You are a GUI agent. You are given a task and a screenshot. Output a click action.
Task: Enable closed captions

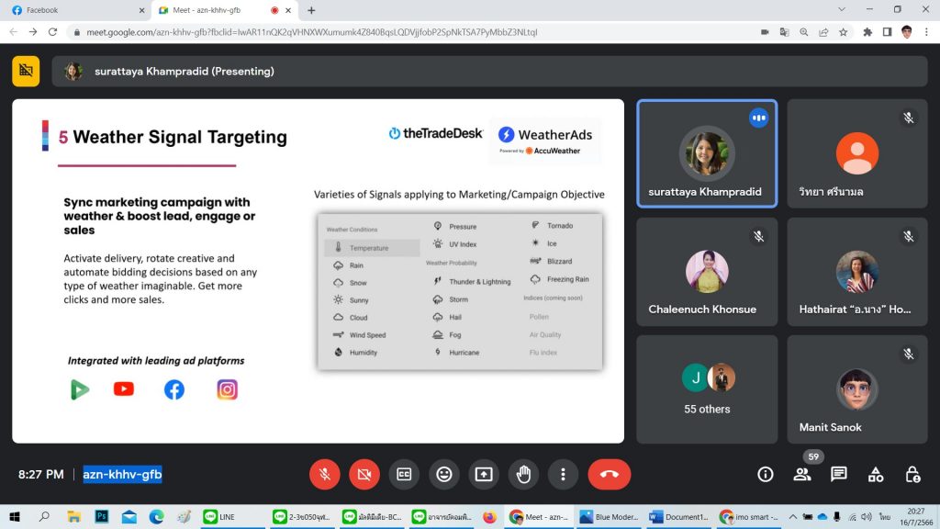(x=404, y=474)
